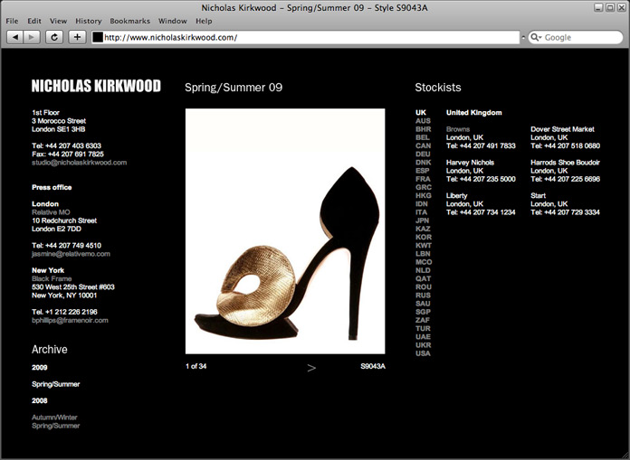Screen dimensions: 630x460
Task: Click the bphillips@framenoir.com email link
Action: tap(70, 320)
